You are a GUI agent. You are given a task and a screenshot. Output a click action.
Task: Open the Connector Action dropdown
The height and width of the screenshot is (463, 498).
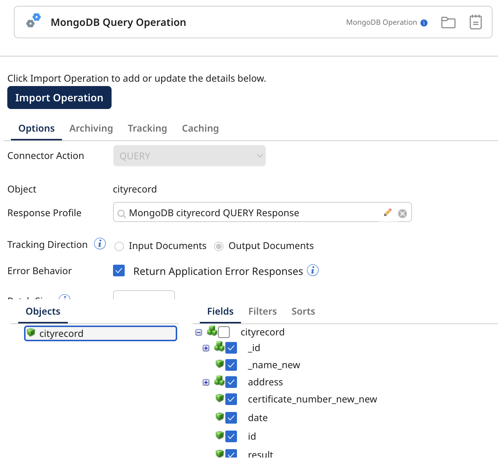click(x=189, y=156)
